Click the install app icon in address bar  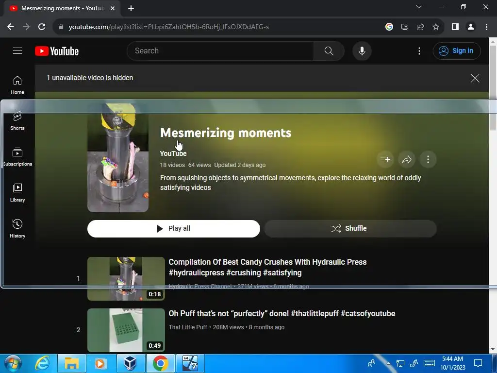404,27
